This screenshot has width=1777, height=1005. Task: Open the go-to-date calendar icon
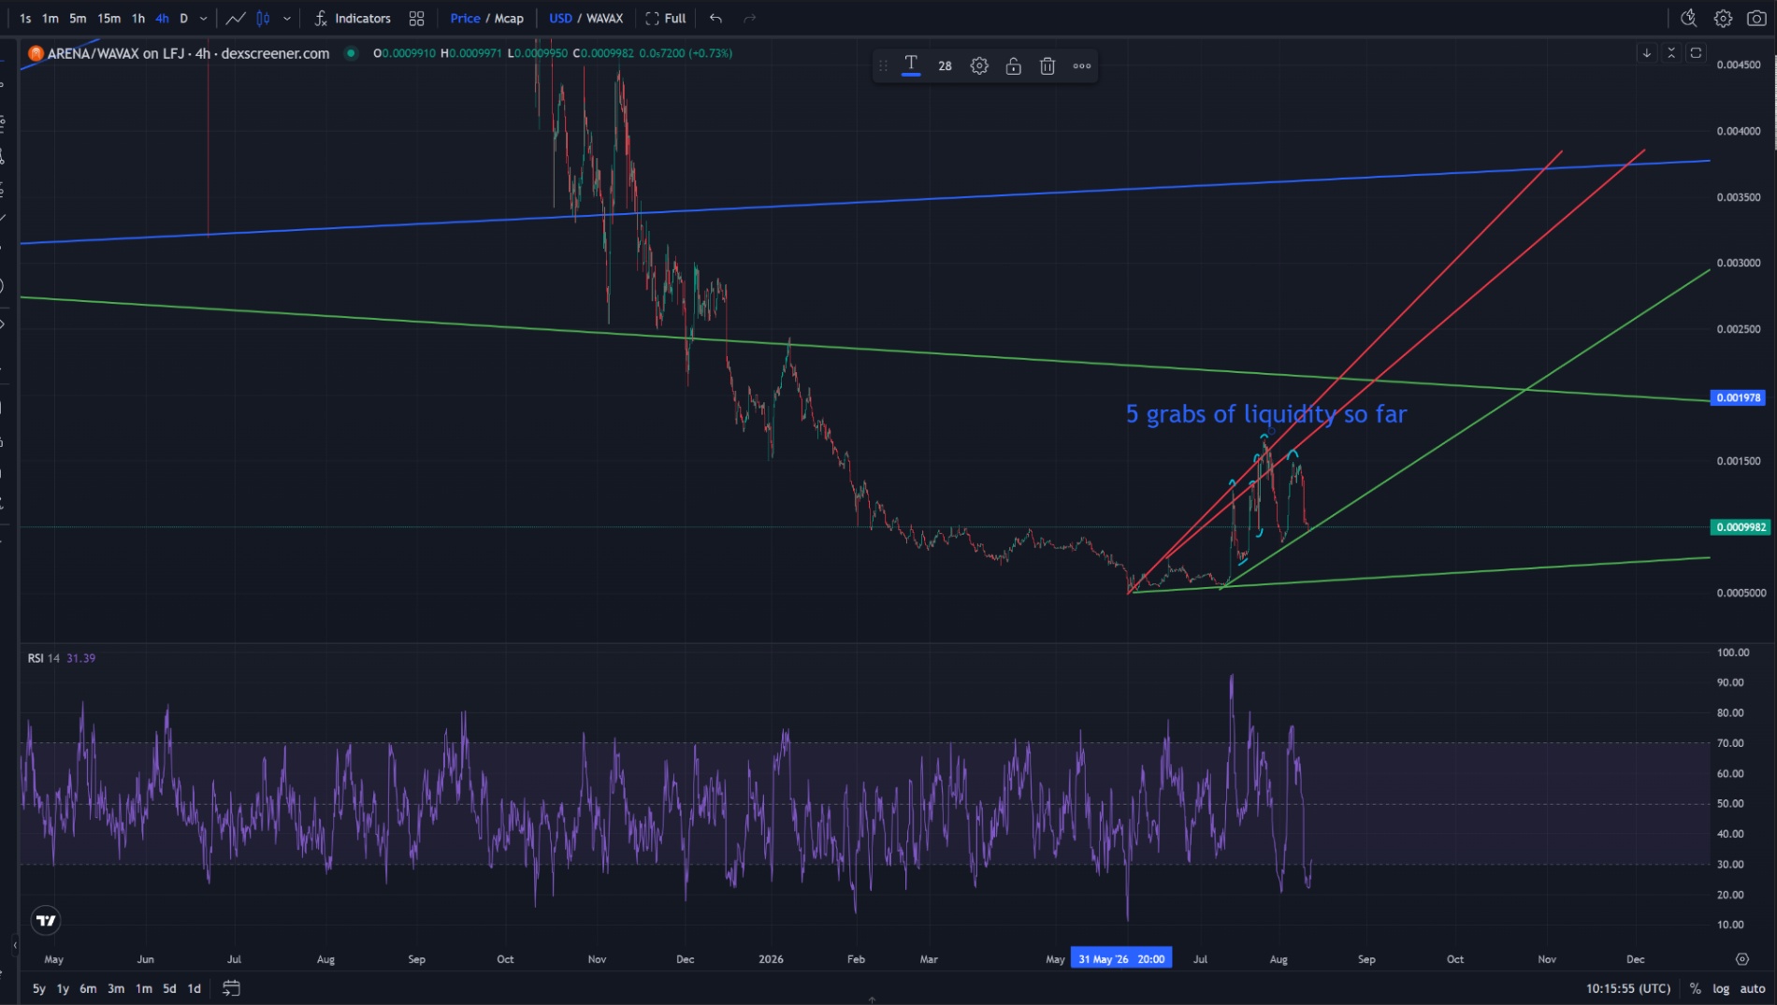pyautogui.click(x=231, y=988)
